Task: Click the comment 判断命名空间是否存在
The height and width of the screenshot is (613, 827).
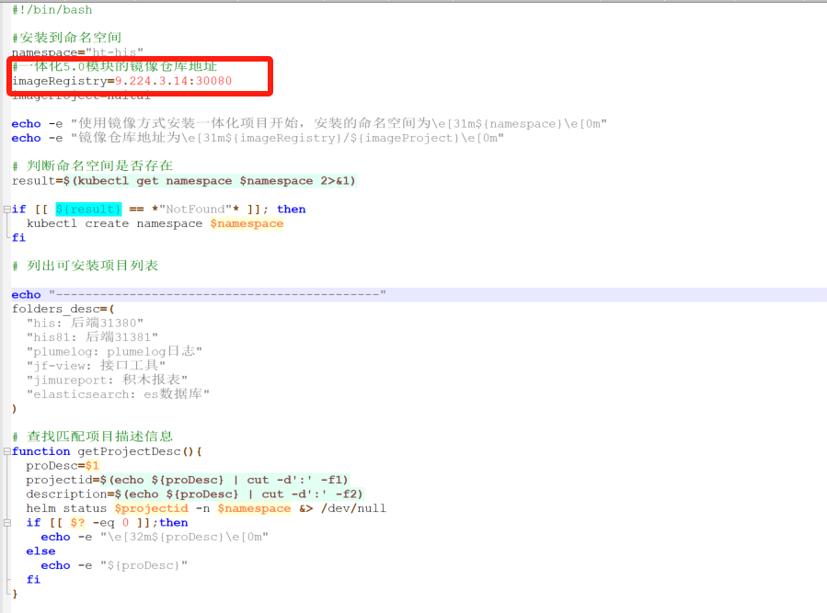Action: pyautogui.click(x=92, y=166)
